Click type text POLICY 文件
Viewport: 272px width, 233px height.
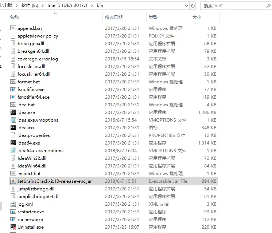[x=162, y=36]
